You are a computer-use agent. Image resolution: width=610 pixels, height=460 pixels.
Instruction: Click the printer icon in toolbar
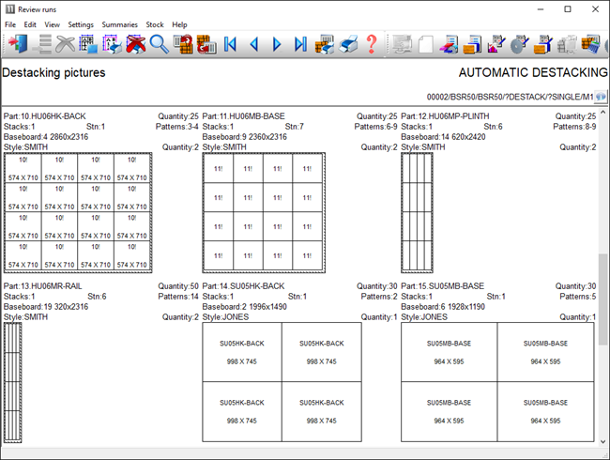[x=348, y=43]
